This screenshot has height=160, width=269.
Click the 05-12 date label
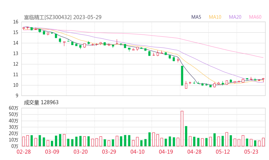(223, 152)
